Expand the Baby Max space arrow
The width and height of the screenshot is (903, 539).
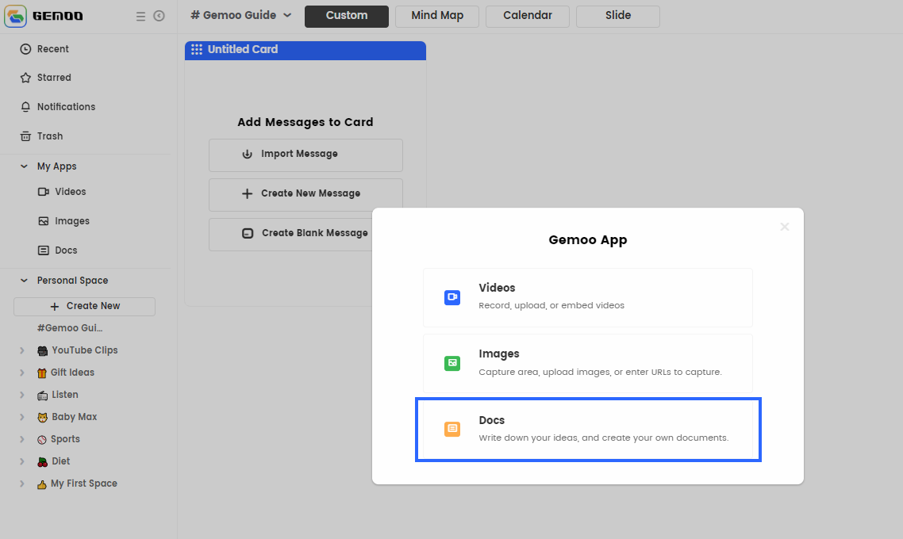[22, 417]
